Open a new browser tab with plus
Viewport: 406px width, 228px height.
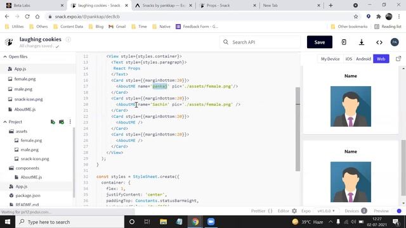pos(331,6)
